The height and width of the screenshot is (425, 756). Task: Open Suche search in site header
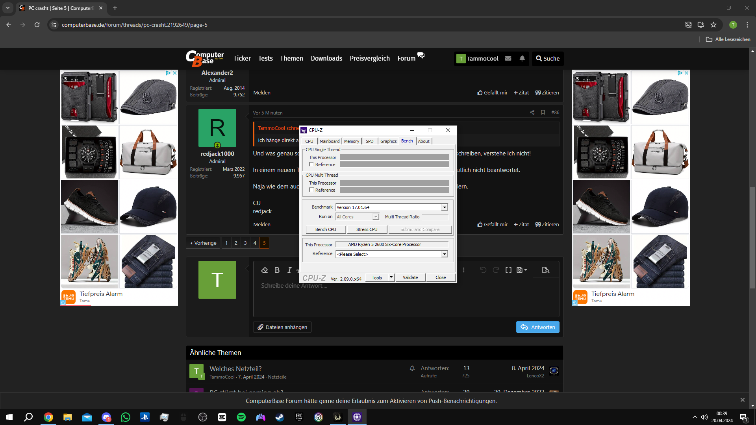click(548, 59)
